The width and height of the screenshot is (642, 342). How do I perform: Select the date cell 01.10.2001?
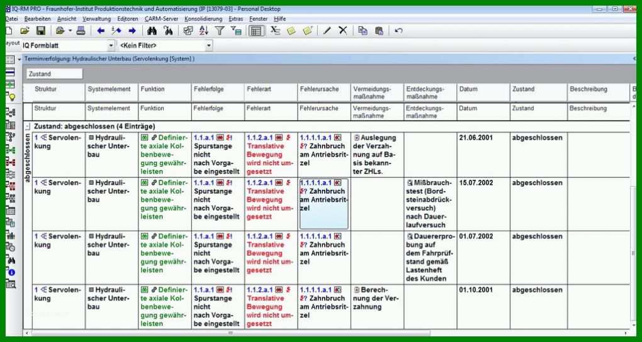[x=483, y=307]
